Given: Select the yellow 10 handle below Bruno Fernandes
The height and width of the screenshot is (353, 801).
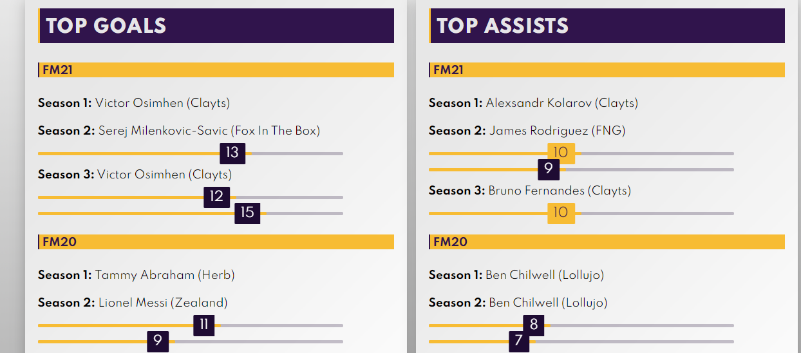Looking at the screenshot, I should pos(561,213).
